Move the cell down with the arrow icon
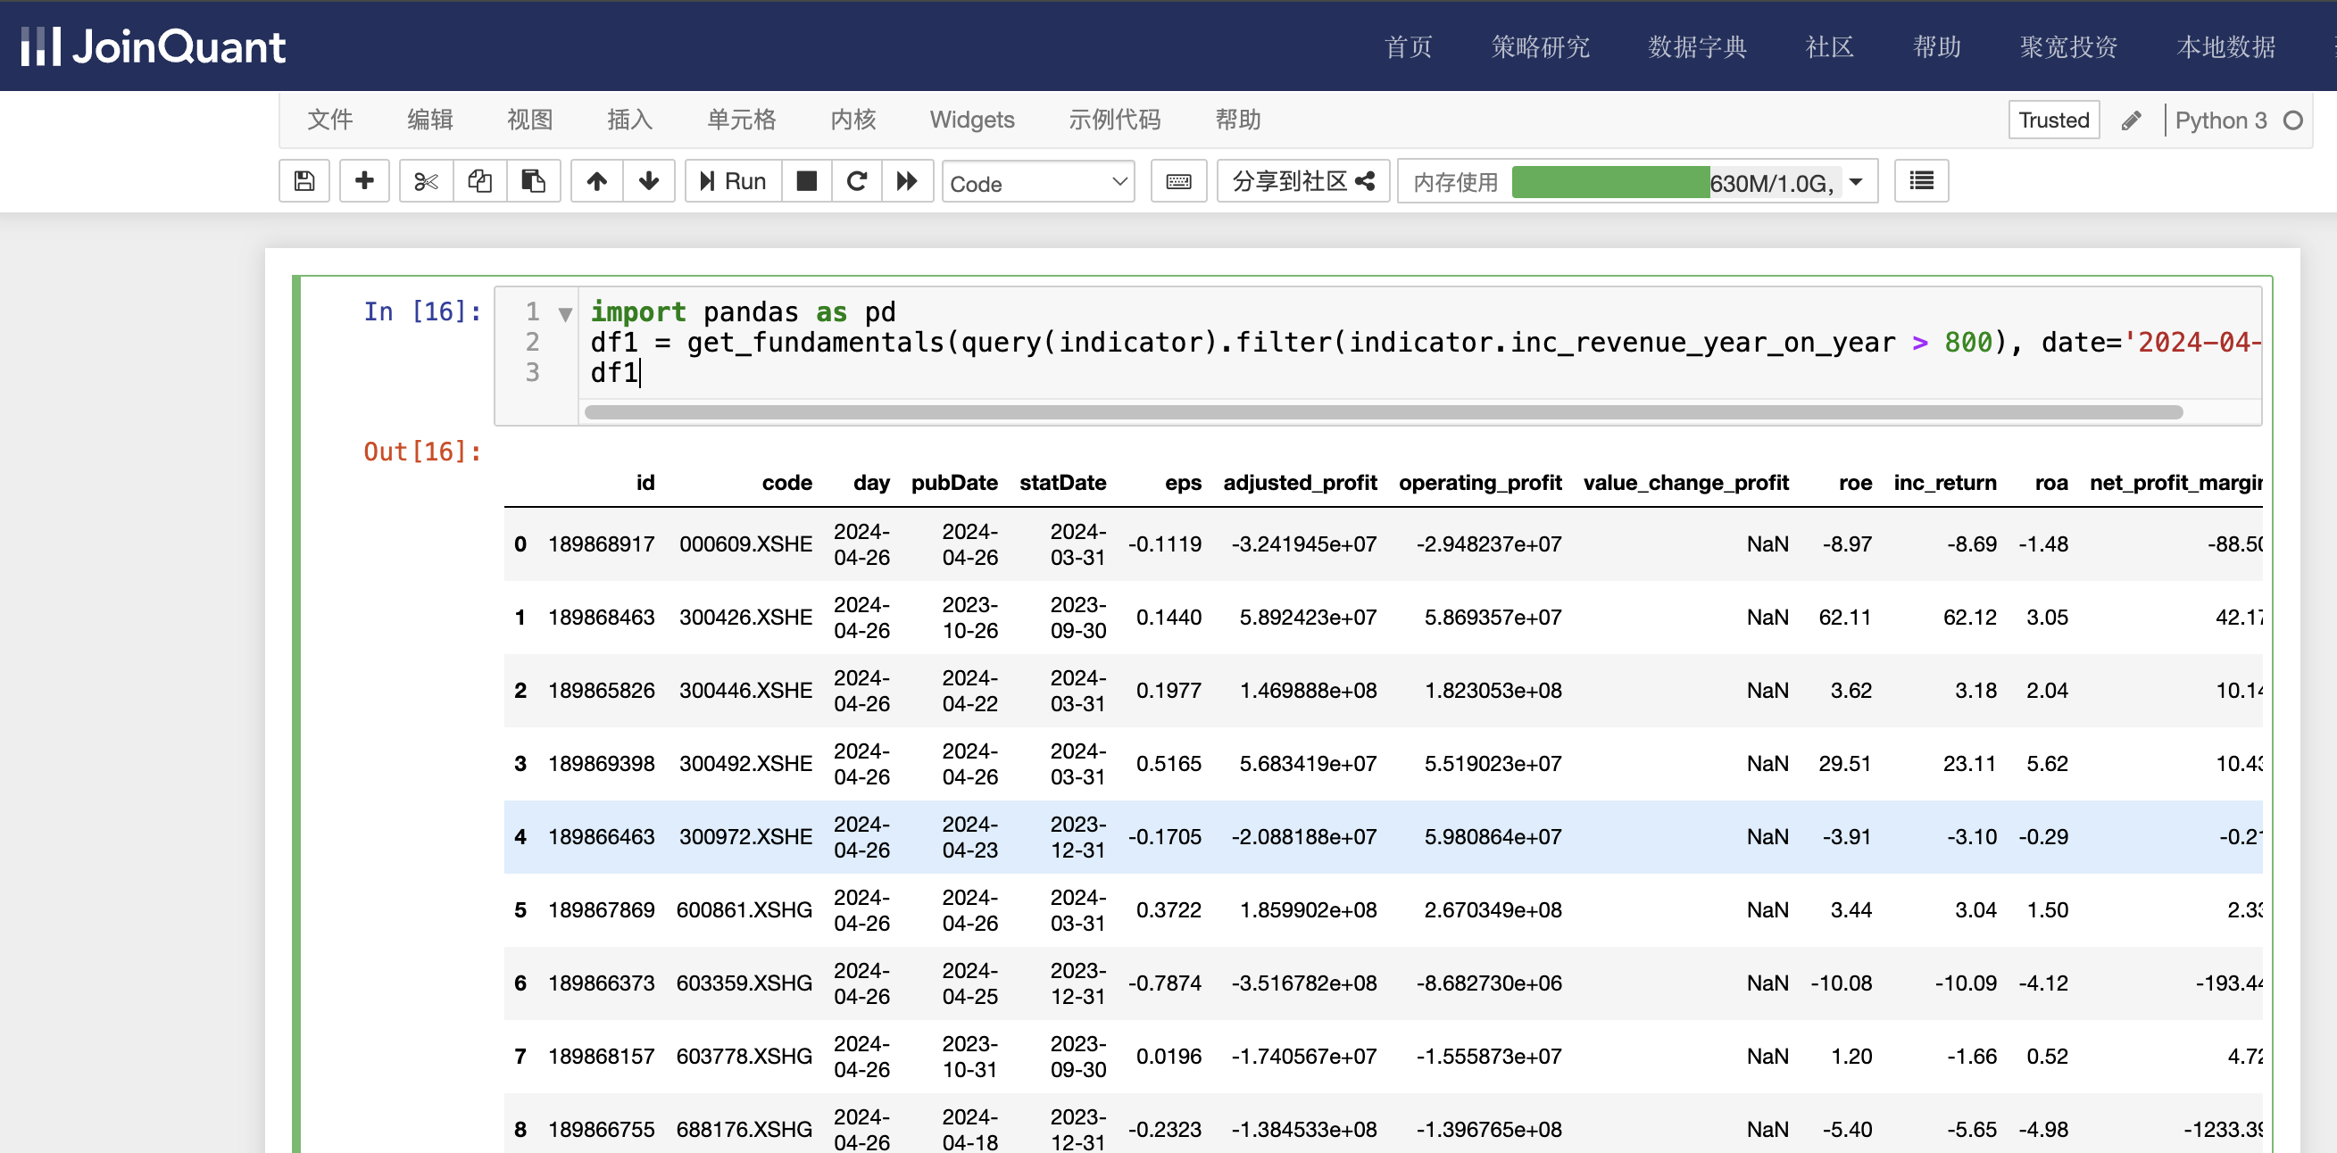 649,181
